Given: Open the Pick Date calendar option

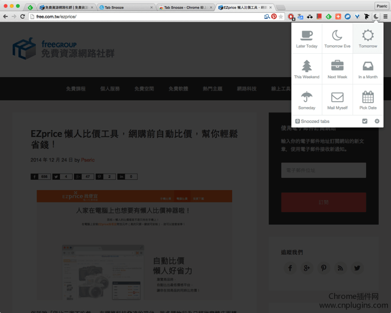Looking at the screenshot, I should click(x=368, y=100).
